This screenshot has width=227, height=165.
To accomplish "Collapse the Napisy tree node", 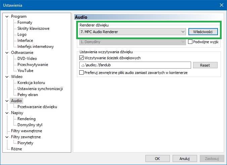I will (x=7, y=113).
